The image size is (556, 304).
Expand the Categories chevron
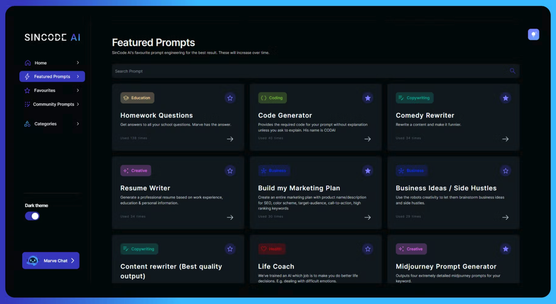pos(78,123)
